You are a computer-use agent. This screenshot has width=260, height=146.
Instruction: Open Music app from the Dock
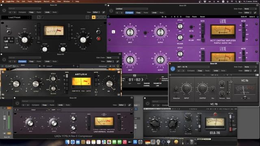tap(125, 142)
